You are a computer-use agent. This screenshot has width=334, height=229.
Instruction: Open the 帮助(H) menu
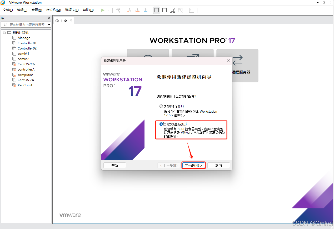[88, 10]
